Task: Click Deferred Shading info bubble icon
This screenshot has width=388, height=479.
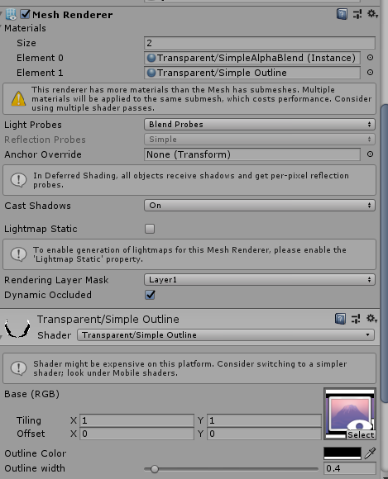Action: [18, 180]
